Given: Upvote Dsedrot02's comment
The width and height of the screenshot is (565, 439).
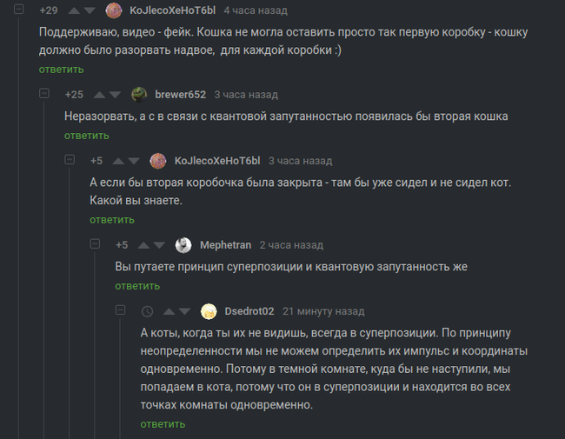Looking at the screenshot, I should [x=168, y=311].
